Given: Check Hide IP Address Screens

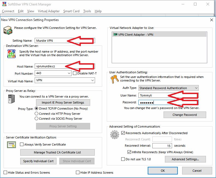Looking at the screenshot, I should [78, 172].
